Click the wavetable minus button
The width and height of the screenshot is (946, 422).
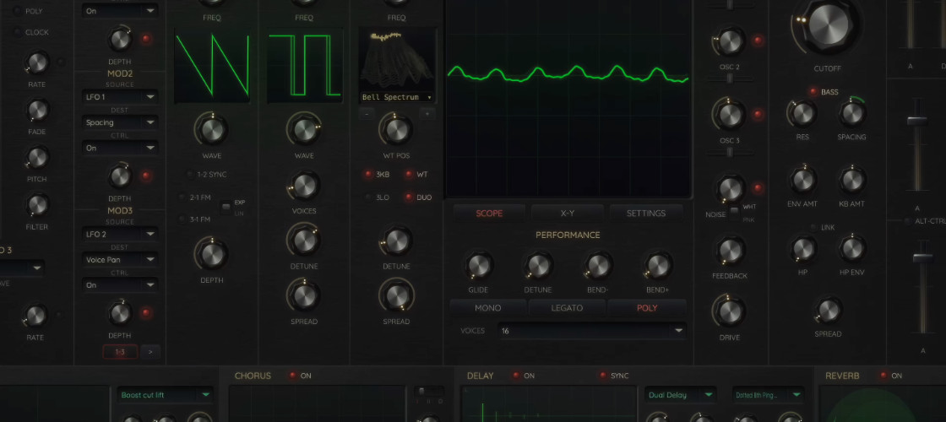coord(367,113)
